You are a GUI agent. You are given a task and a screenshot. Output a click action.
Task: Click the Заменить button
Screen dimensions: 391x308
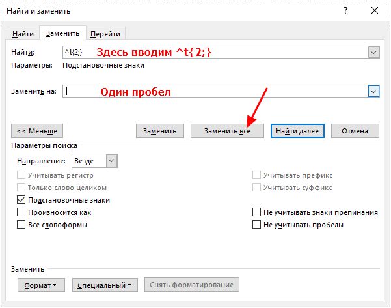(x=160, y=131)
